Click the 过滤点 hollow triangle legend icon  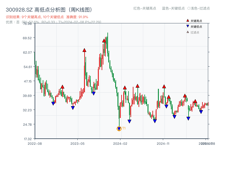tap(188, 31)
